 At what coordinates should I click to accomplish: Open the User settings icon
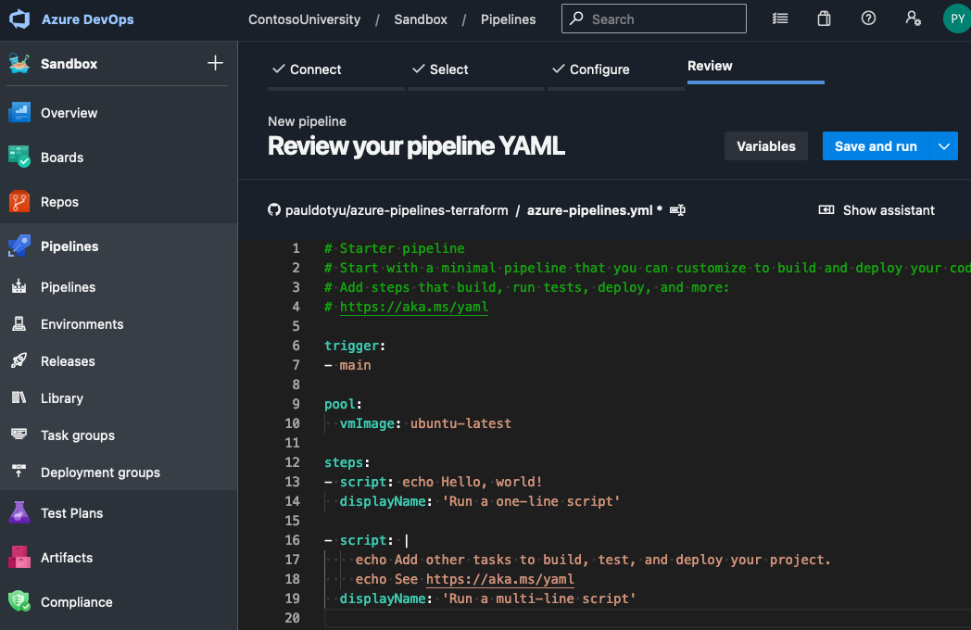(x=913, y=19)
